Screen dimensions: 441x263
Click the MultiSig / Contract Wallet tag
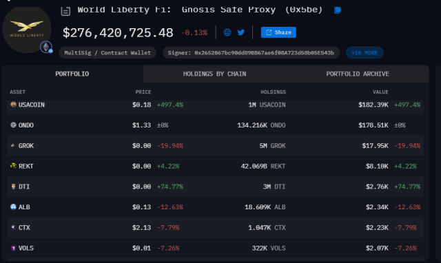coord(107,53)
